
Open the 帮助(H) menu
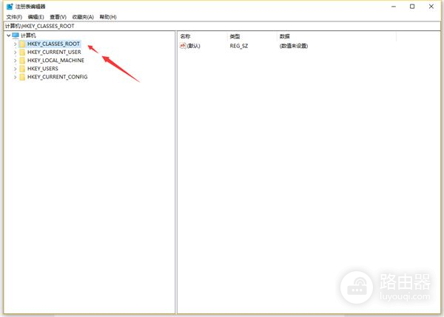tap(108, 17)
